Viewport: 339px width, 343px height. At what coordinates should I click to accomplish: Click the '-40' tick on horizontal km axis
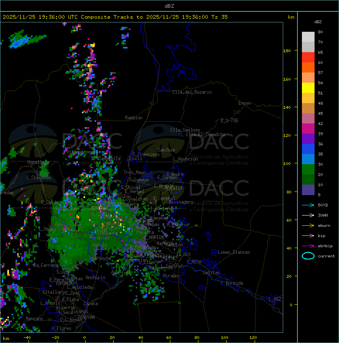pyautogui.click(x=27, y=338)
